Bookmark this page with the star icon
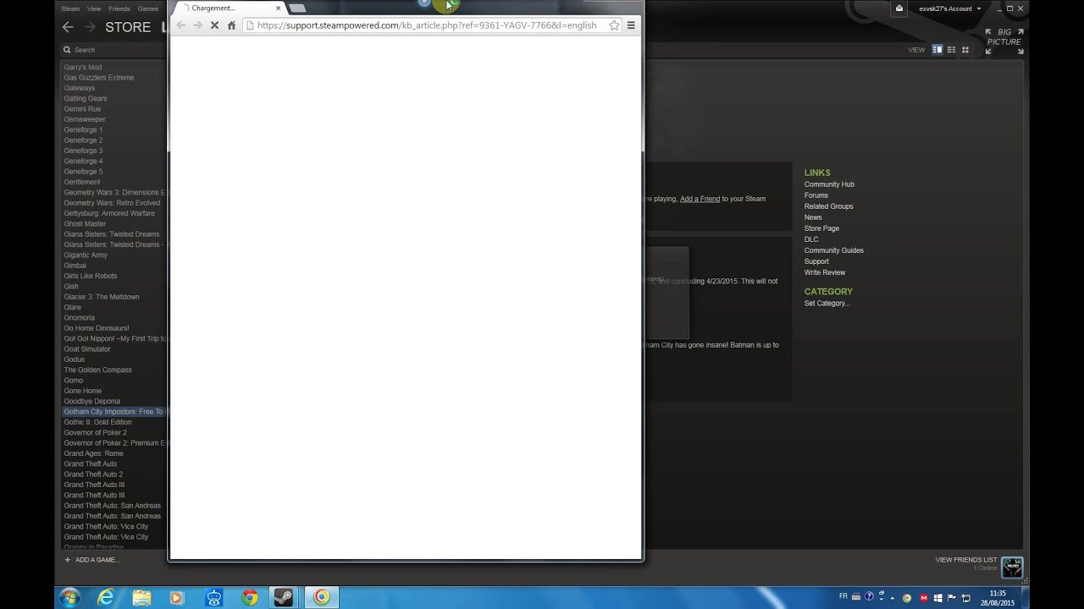1084x609 pixels. point(614,25)
